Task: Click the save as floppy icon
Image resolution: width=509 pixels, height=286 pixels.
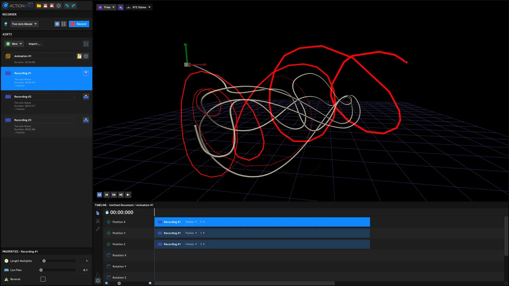Action: point(52,6)
